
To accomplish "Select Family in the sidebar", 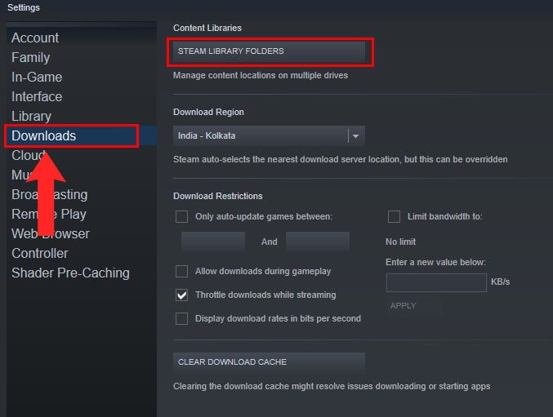I will [31, 57].
